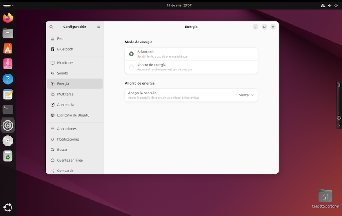Open the Apariencia settings section

65,105
